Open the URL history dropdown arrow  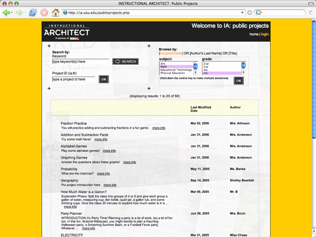click(x=242, y=13)
